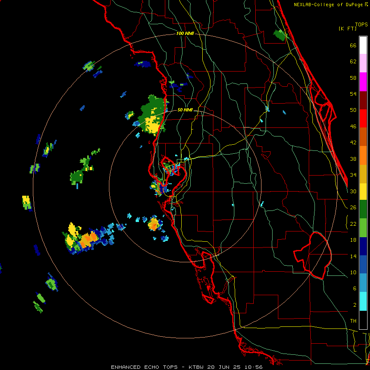Viewport: 370px width, 370px height.
Task: Click the "50 NMI" range ring label
Action: (185, 110)
